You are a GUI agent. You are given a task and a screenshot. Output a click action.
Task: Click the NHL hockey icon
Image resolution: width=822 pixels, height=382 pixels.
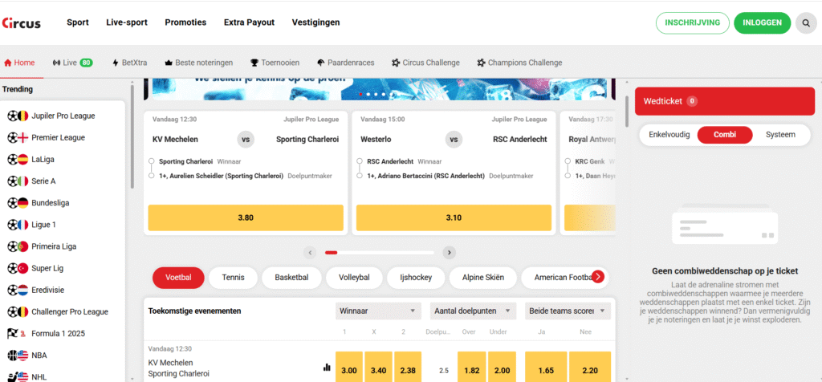tap(13, 376)
